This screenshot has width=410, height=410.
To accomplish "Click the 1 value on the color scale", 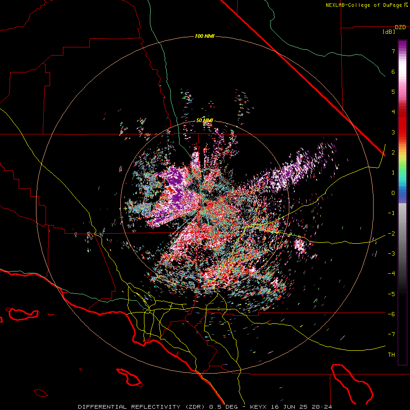I will pos(393,173).
